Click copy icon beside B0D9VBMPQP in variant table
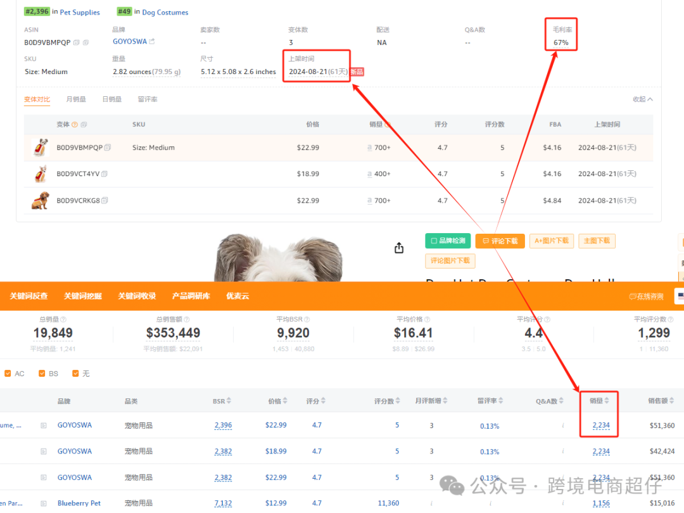Viewport: 684px width, 513px height. point(108,148)
